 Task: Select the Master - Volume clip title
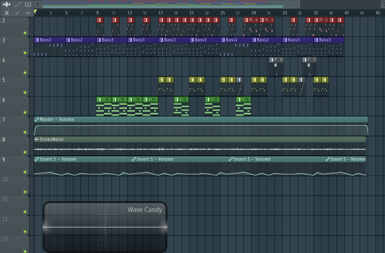(57, 120)
